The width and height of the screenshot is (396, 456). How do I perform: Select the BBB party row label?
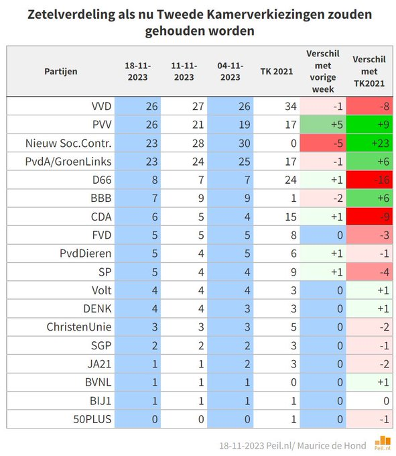click(101, 198)
